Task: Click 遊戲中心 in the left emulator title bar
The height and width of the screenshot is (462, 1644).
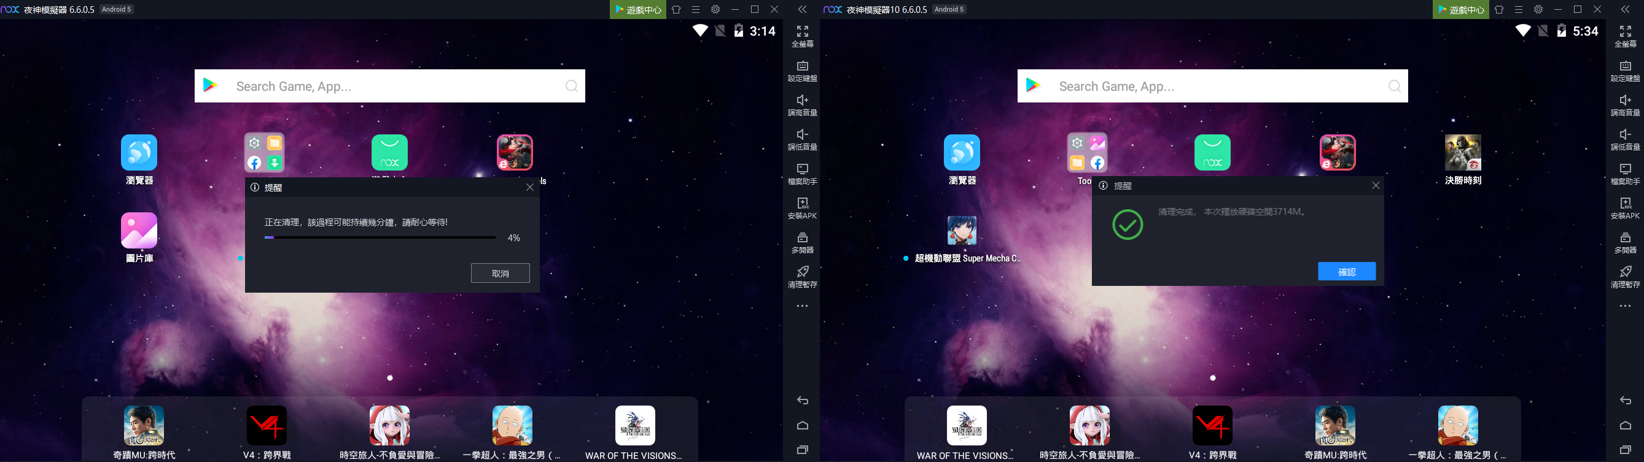Action: click(637, 10)
